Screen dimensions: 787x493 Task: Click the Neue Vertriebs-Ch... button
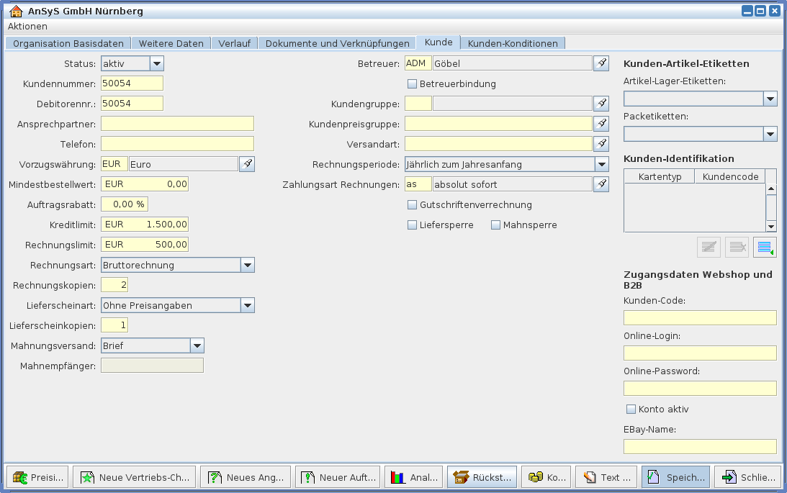tap(135, 476)
